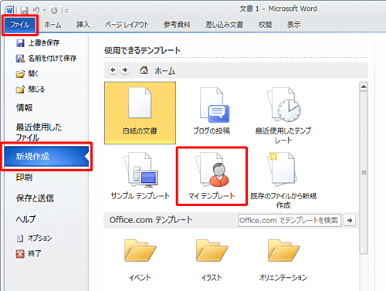
Task: Open the イラスト template folder
Action: 212,259
